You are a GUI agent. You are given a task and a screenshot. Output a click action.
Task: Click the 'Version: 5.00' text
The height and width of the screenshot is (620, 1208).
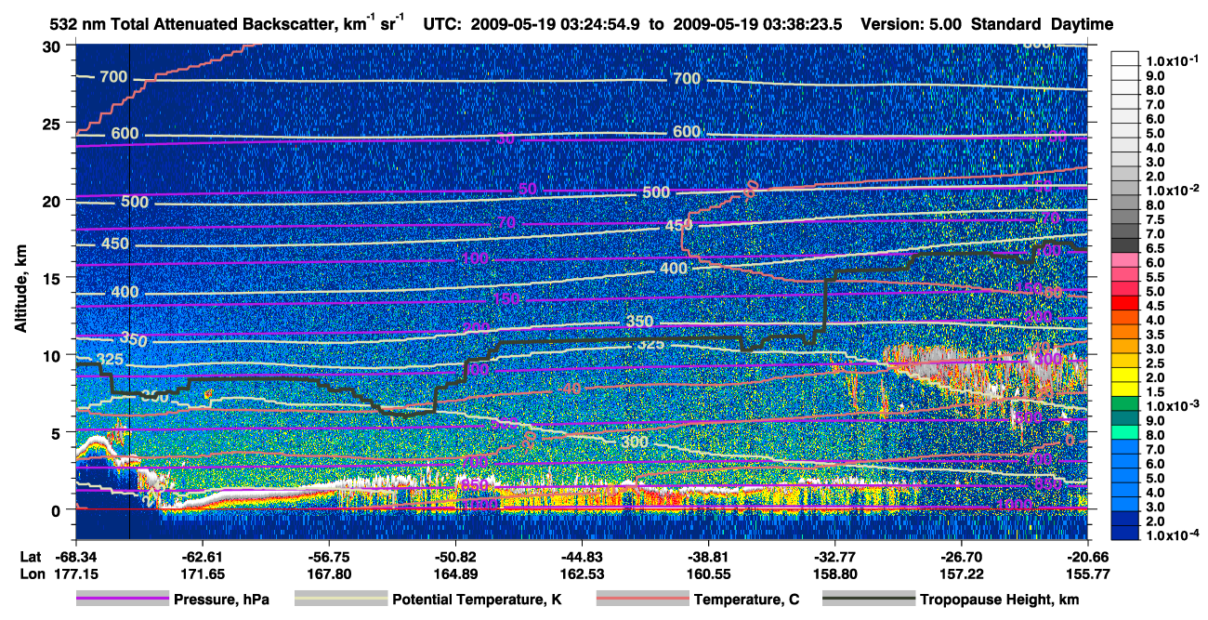(x=912, y=24)
